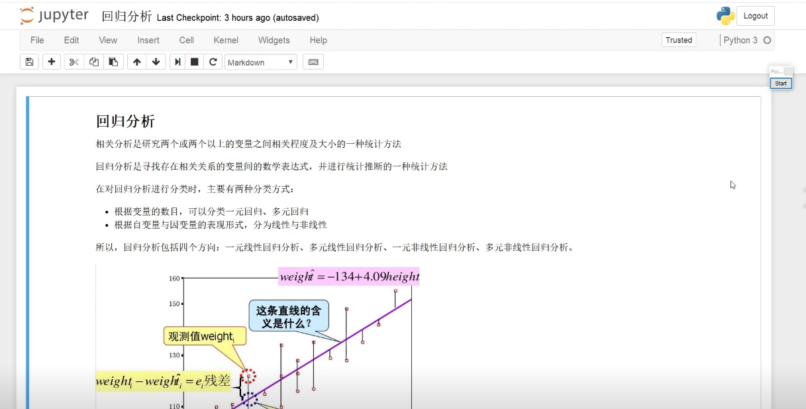Expand the Markdown cell type dropdown
Image resolution: width=806 pixels, height=409 pixels.
[261, 62]
